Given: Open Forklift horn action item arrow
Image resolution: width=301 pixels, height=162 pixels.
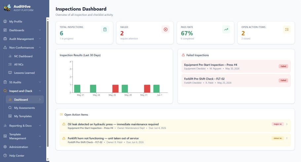Looking at the screenshot, I should click(287, 138).
